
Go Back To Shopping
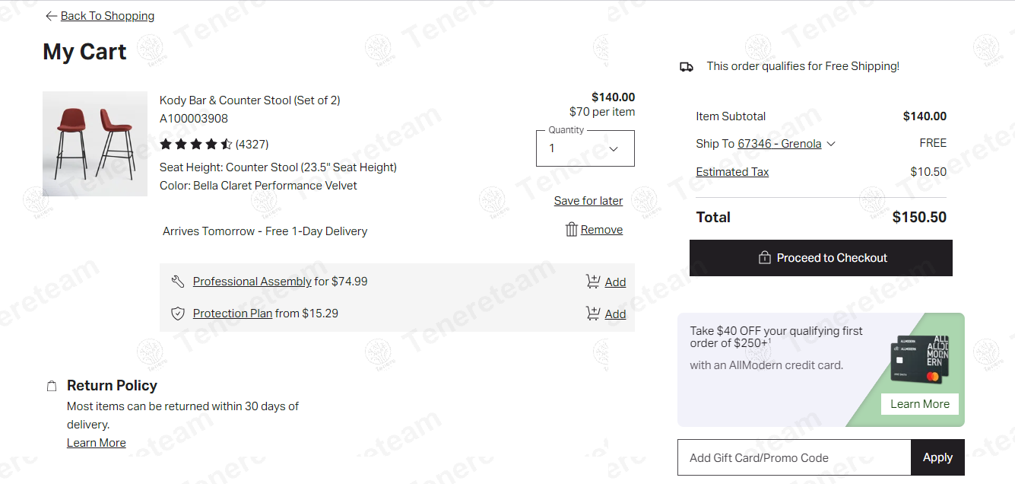pyautogui.click(x=107, y=16)
